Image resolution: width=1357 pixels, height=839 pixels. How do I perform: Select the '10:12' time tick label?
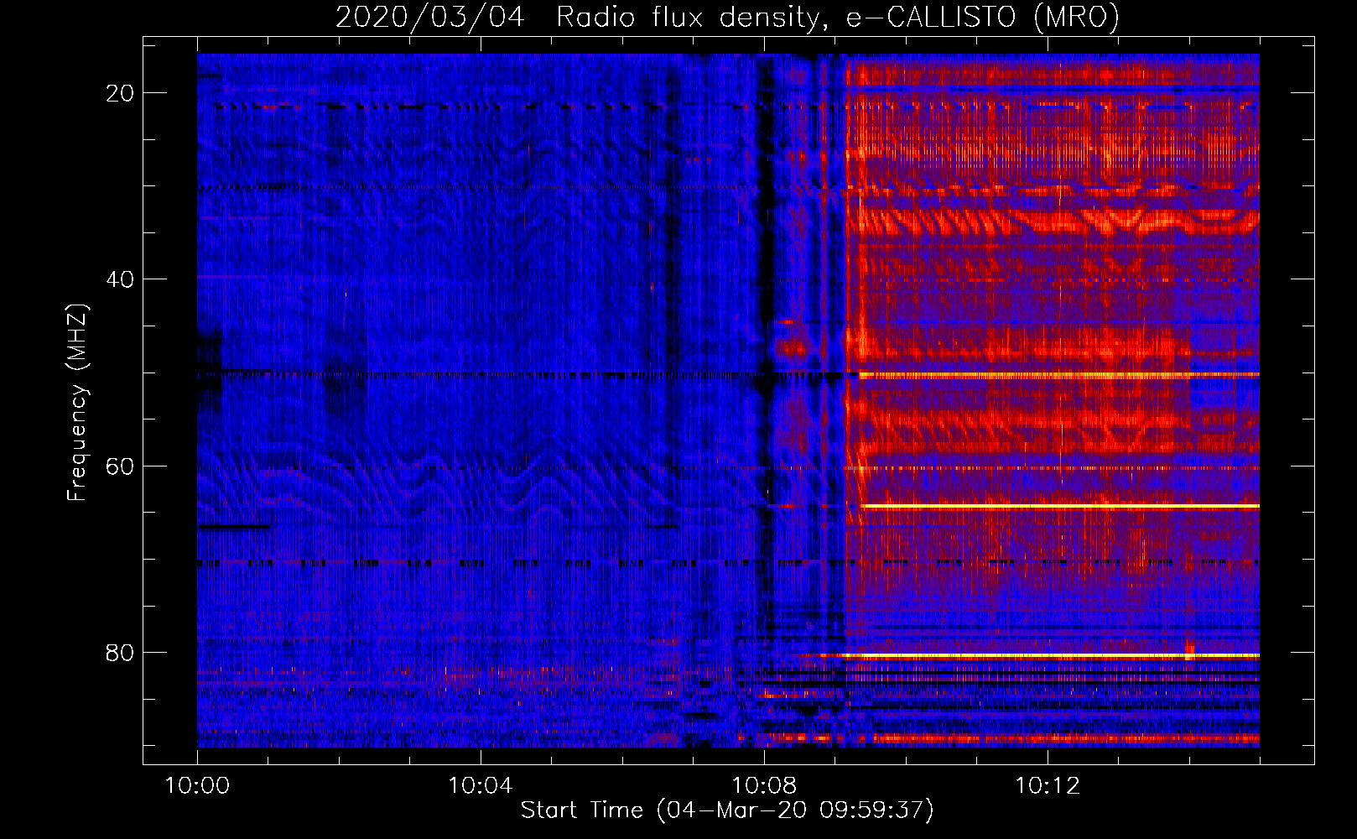click(x=1048, y=786)
